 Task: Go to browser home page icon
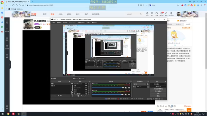pos(17,5)
